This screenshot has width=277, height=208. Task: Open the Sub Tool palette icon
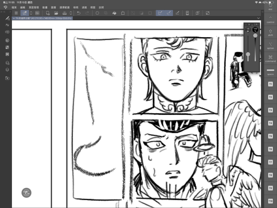point(7,18)
